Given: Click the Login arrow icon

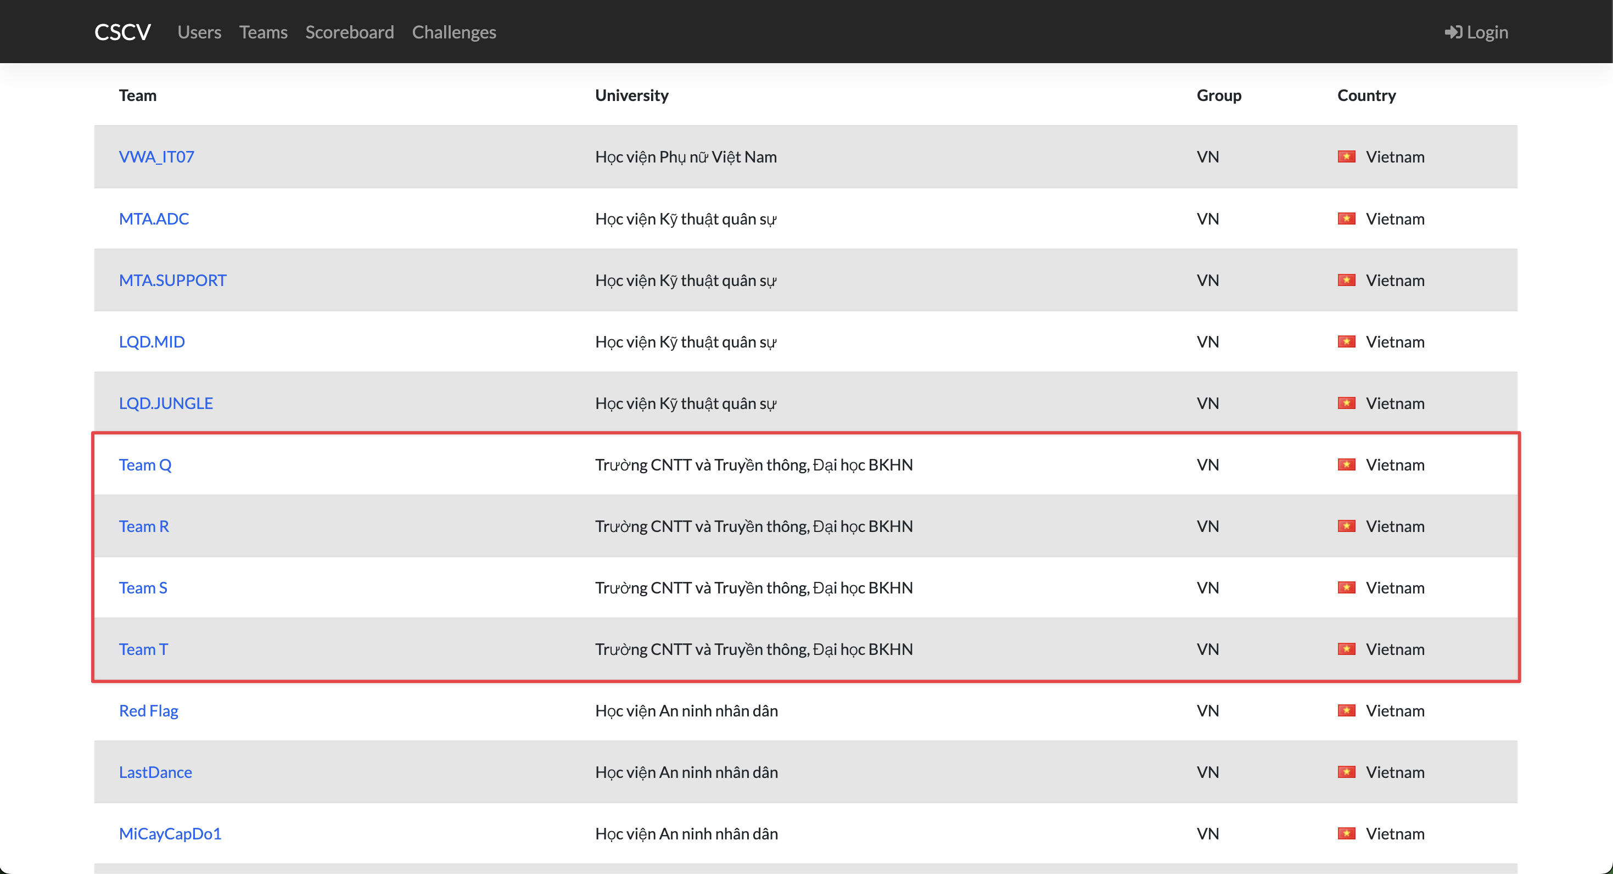Looking at the screenshot, I should click(1453, 32).
